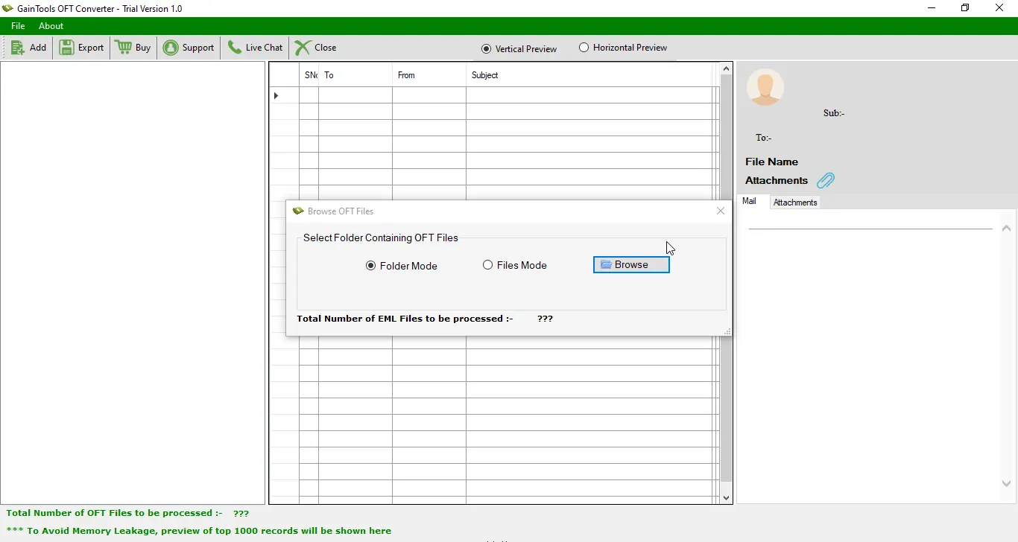
Task: Click the profile avatar image
Action: pyautogui.click(x=765, y=87)
